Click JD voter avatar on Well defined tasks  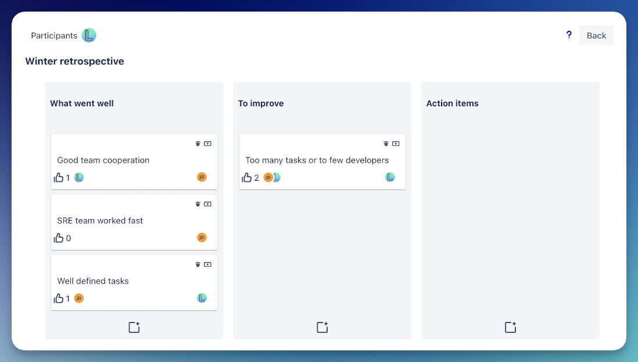tap(79, 298)
